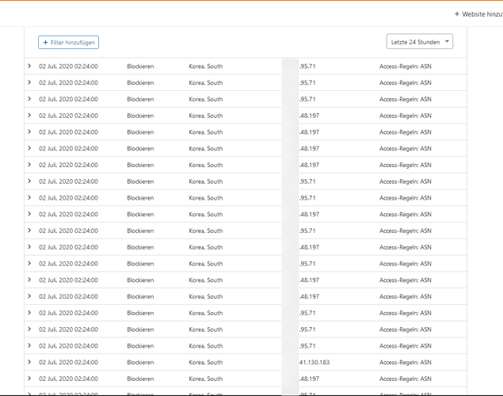This screenshot has width=503, height=396.
Task: Click the plus icon beside Website hinzufügen
Action: [457, 14]
